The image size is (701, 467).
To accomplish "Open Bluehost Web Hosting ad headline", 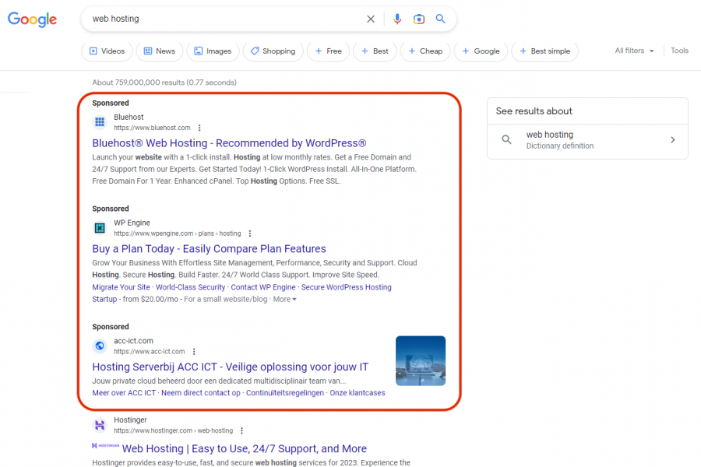I will point(229,143).
